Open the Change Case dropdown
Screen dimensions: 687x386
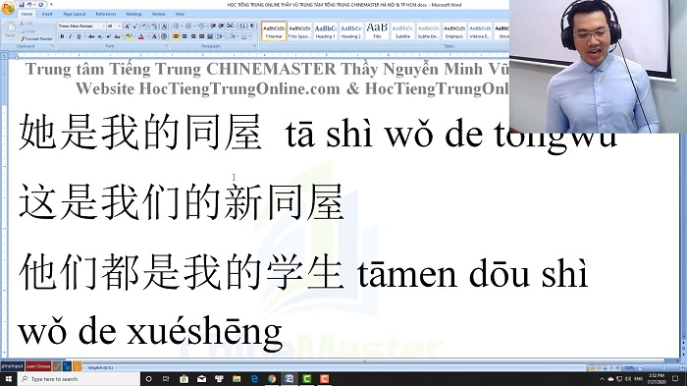(x=119, y=36)
